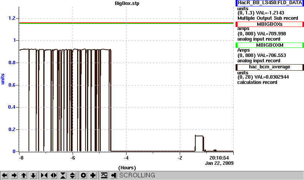304x180 pixels.
Task: Zoom out vertically with the up-down triangles icon
Action: (72, 175)
